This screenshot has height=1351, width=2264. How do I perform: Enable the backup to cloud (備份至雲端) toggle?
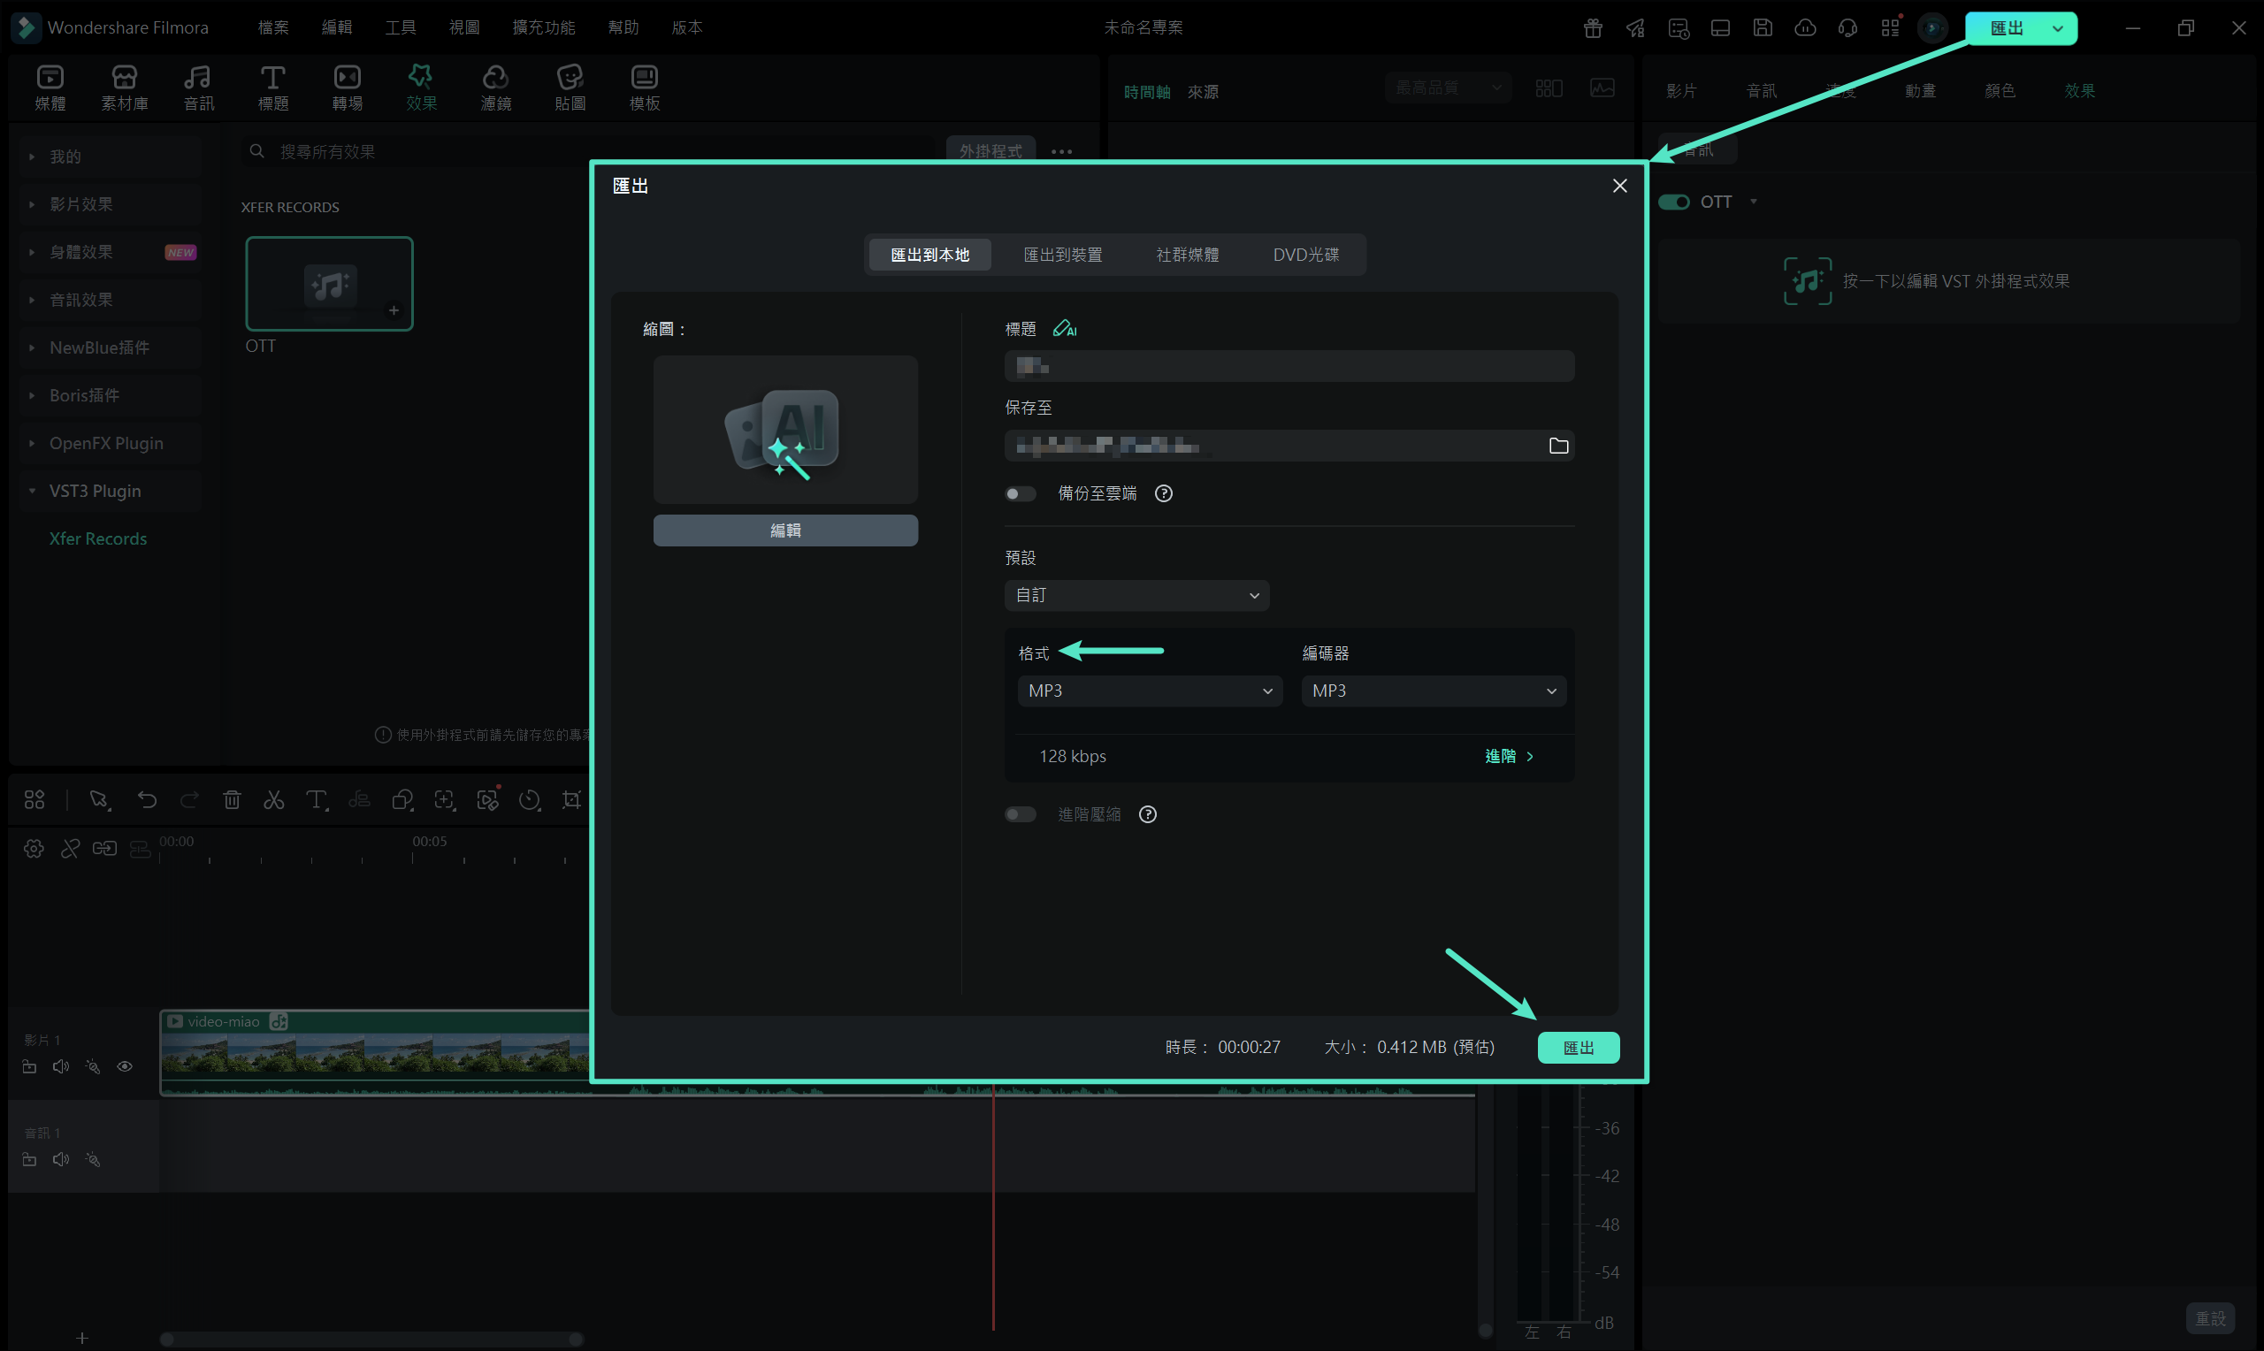(1020, 493)
